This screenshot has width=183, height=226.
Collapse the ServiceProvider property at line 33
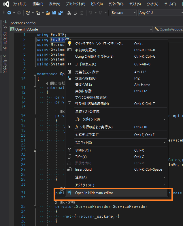click(35, 207)
